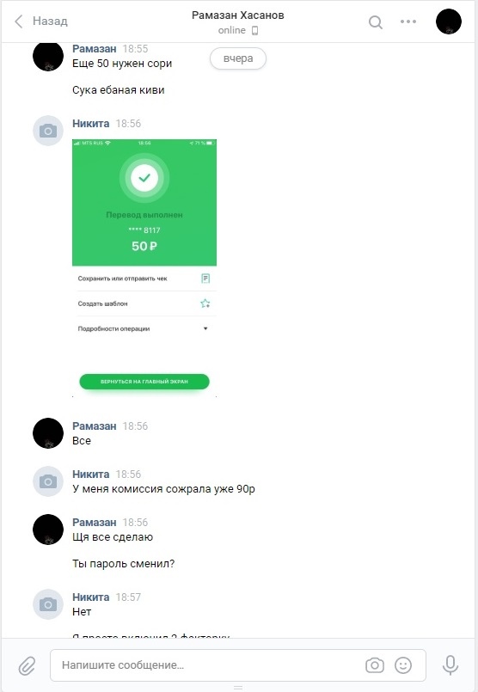Grab the resize handle below message input

point(238,688)
